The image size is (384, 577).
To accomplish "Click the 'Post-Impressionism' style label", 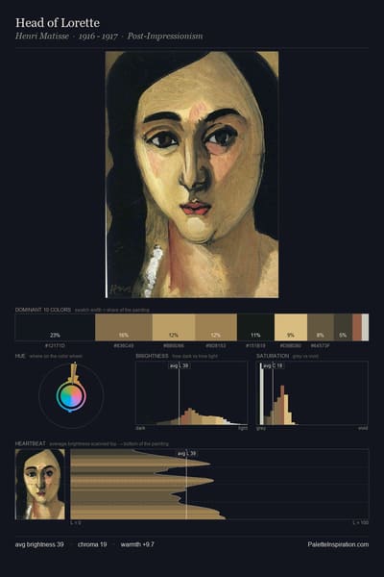I will click(x=165, y=37).
